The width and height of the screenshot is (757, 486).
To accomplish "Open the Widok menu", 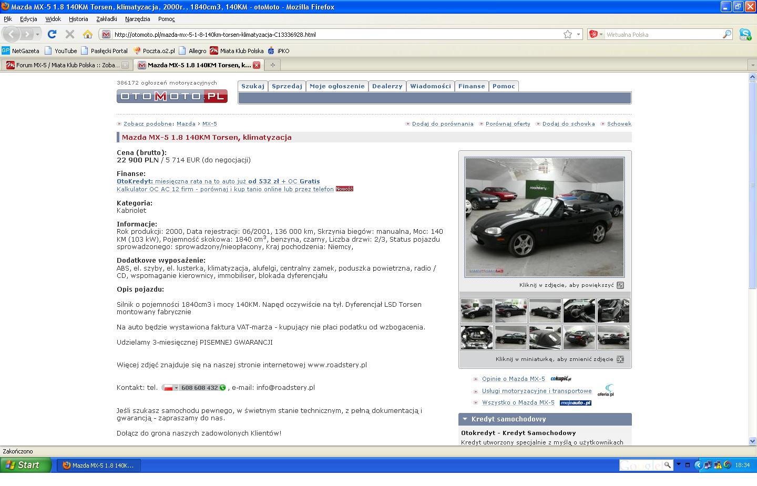I will 53,19.
